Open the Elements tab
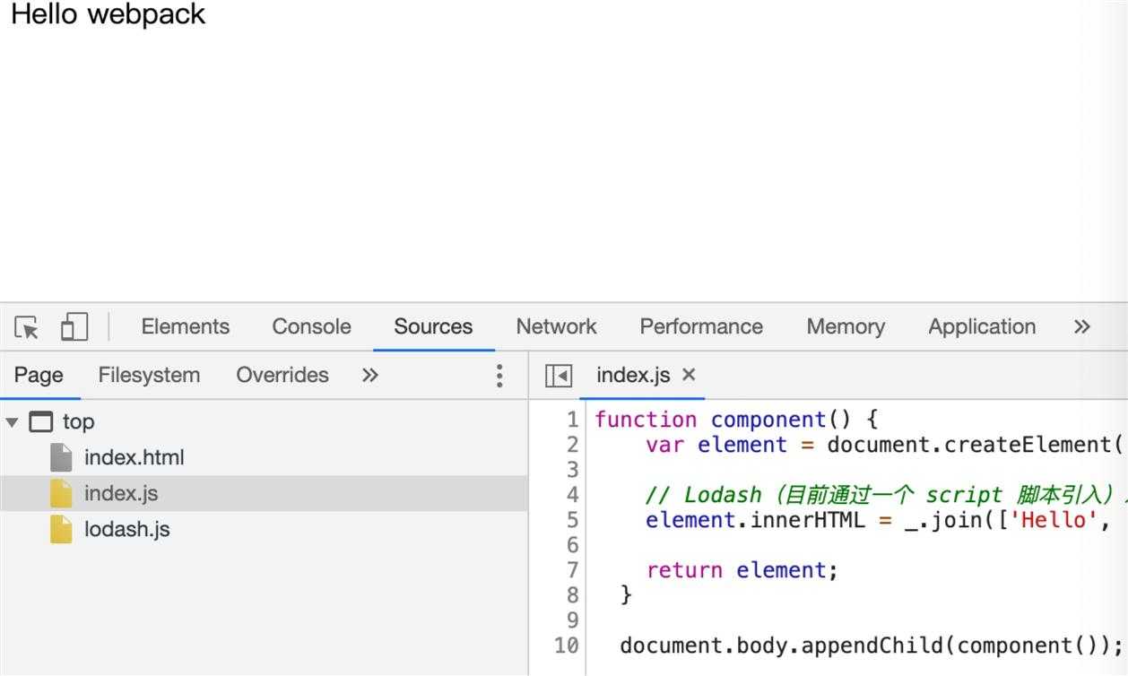The width and height of the screenshot is (1128, 676). (186, 327)
